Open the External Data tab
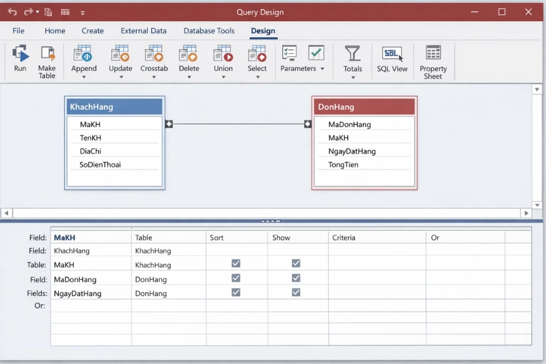 tap(143, 31)
